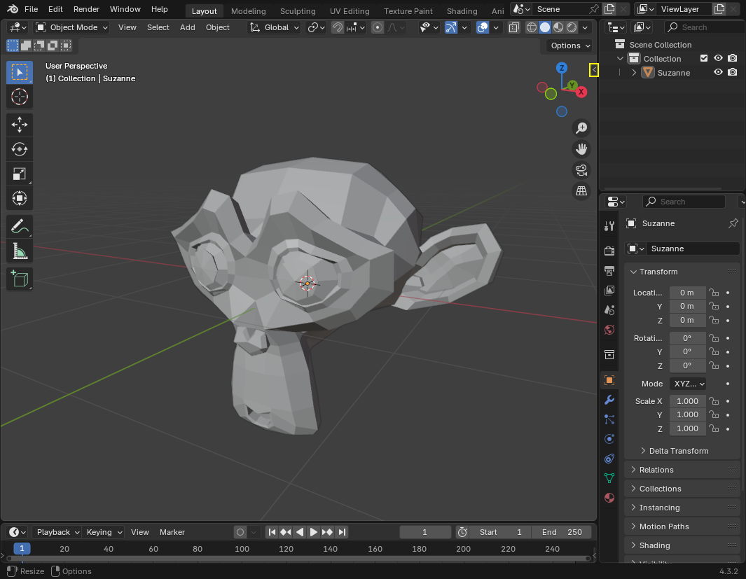Click the play animation button
The image size is (746, 579).
click(x=314, y=532)
